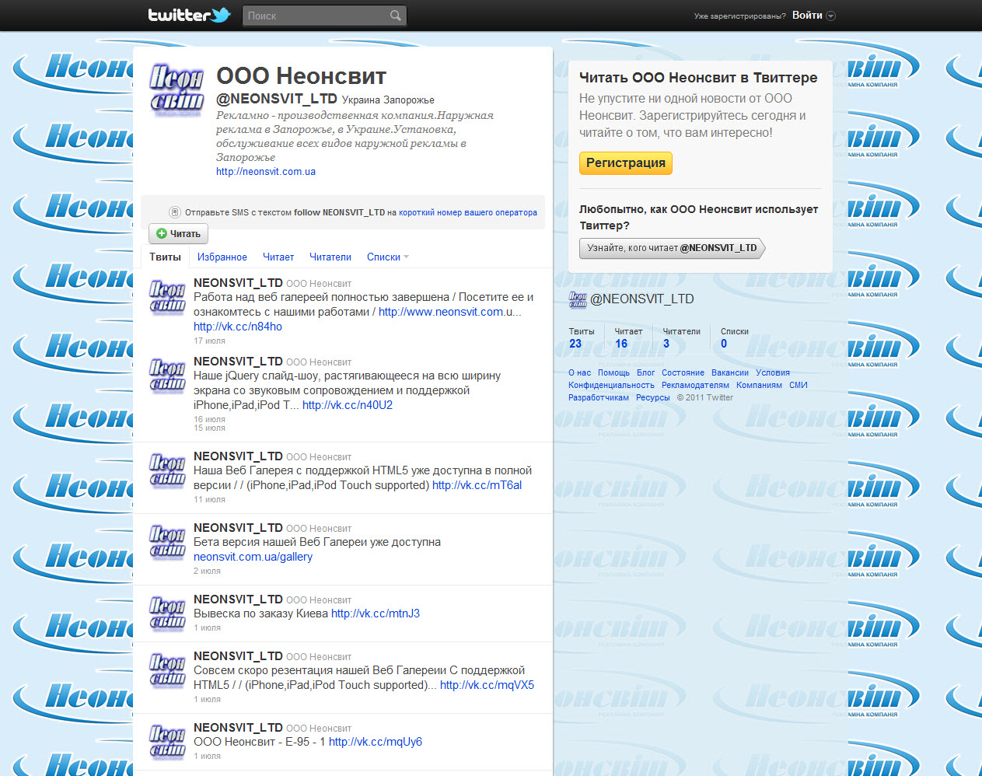Open the Компаниям footer link

click(x=759, y=386)
